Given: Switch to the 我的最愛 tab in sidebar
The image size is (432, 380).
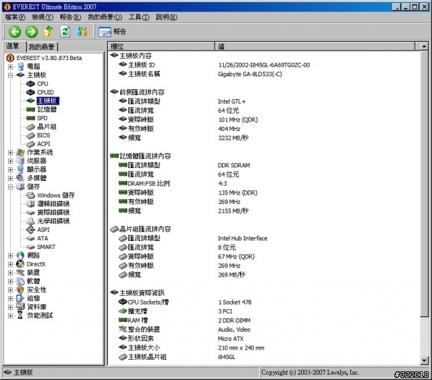Looking at the screenshot, I should tap(42, 47).
